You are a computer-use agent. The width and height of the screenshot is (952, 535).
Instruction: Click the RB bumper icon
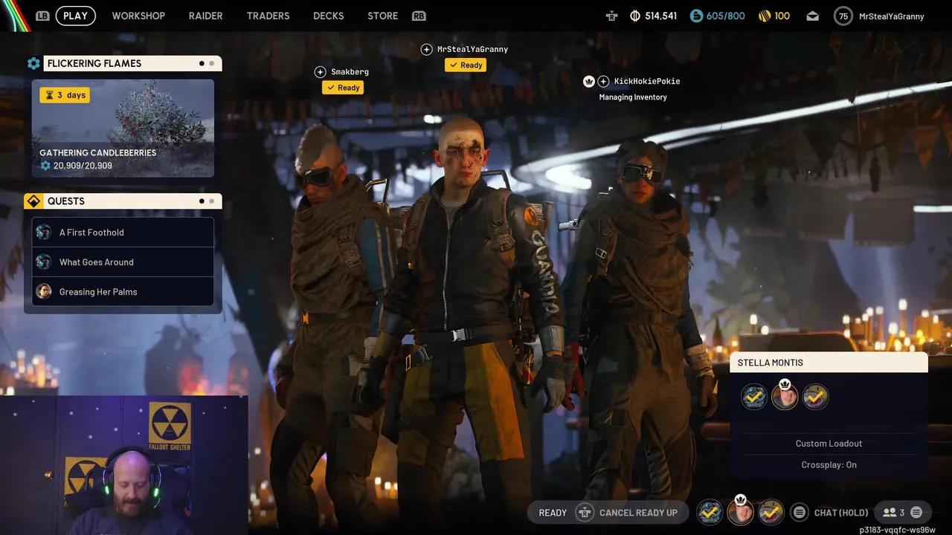click(x=419, y=16)
